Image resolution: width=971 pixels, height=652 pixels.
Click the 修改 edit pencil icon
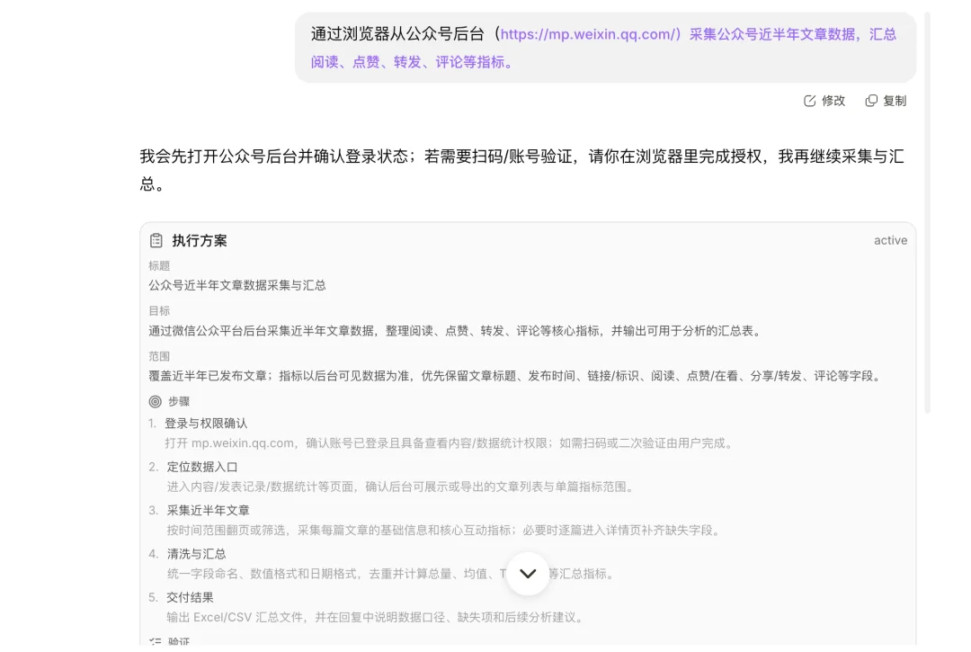point(809,101)
